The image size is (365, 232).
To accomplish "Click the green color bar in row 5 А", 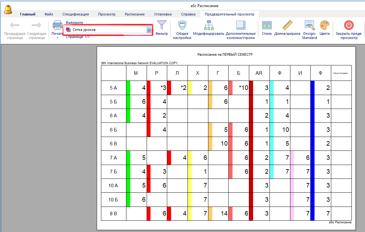I will click(x=128, y=88).
